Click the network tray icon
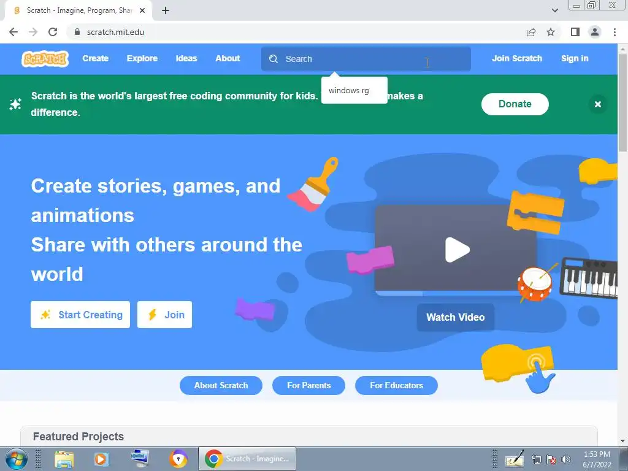This screenshot has width=628, height=471. [x=536, y=460]
